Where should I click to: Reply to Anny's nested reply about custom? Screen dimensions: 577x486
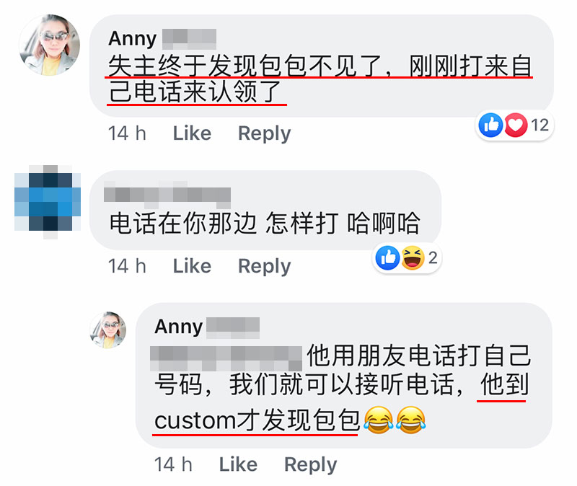click(x=310, y=464)
